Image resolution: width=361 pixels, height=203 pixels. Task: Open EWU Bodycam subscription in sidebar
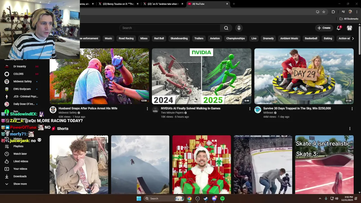coord(22,89)
